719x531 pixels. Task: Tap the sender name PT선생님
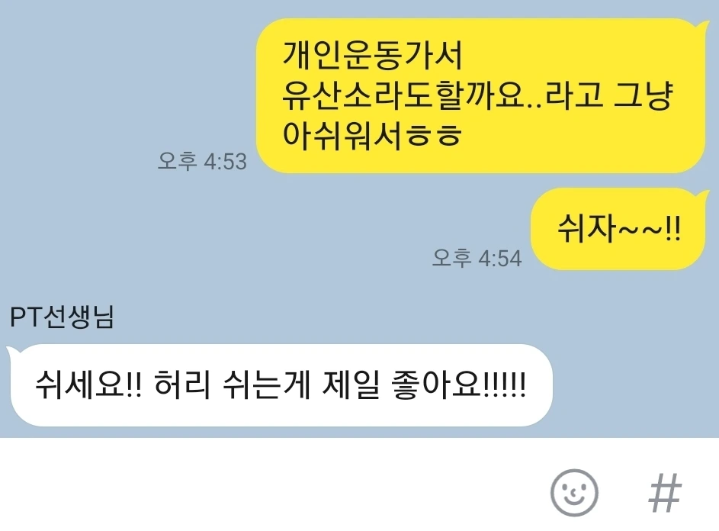point(62,317)
